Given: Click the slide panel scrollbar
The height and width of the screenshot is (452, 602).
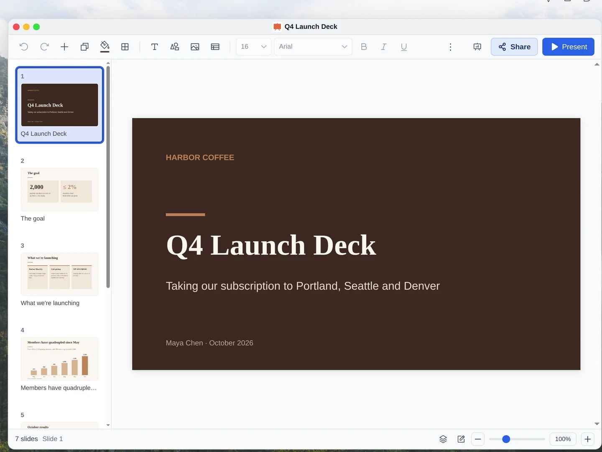Looking at the screenshot, I should (x=108, y=177).
